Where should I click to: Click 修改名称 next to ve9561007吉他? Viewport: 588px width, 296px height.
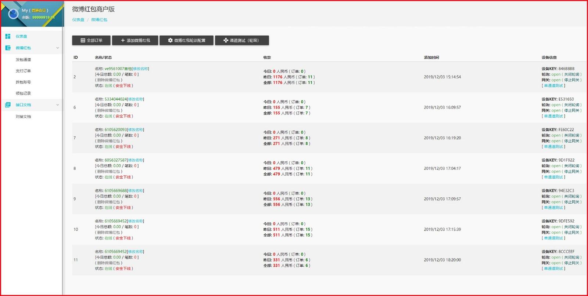pos(140,69)
